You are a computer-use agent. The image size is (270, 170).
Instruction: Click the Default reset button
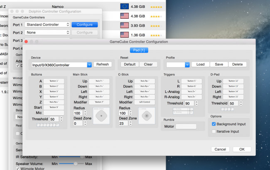tap(130, 64)
